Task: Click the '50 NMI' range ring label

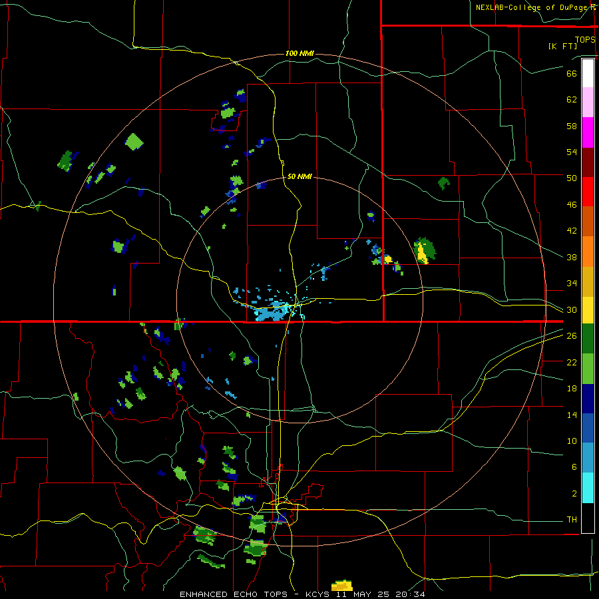Action: coord(299,176)
